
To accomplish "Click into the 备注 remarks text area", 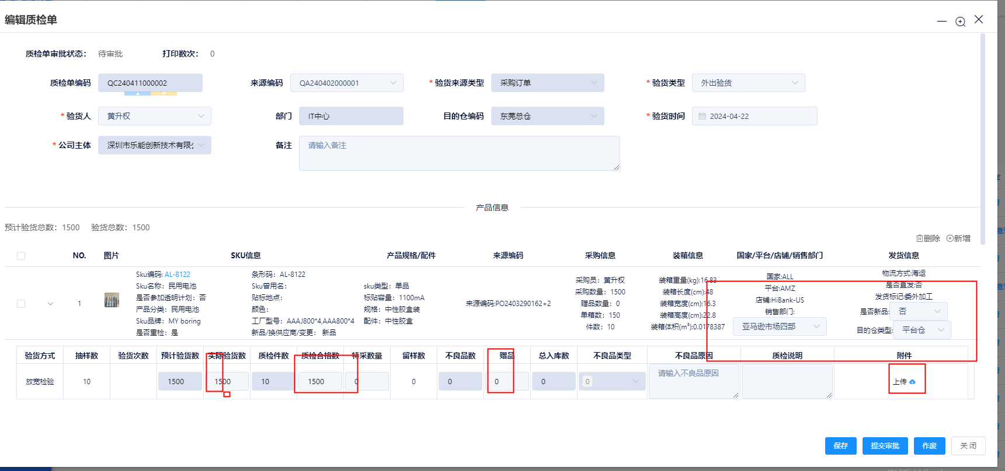I will 459,153.
